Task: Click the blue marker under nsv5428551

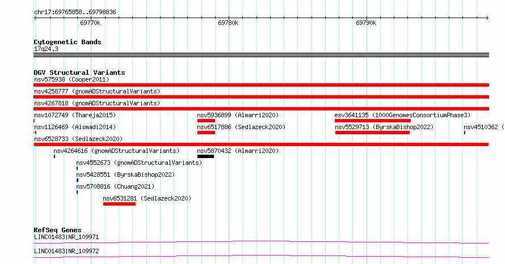Action: tap(77, 180)
